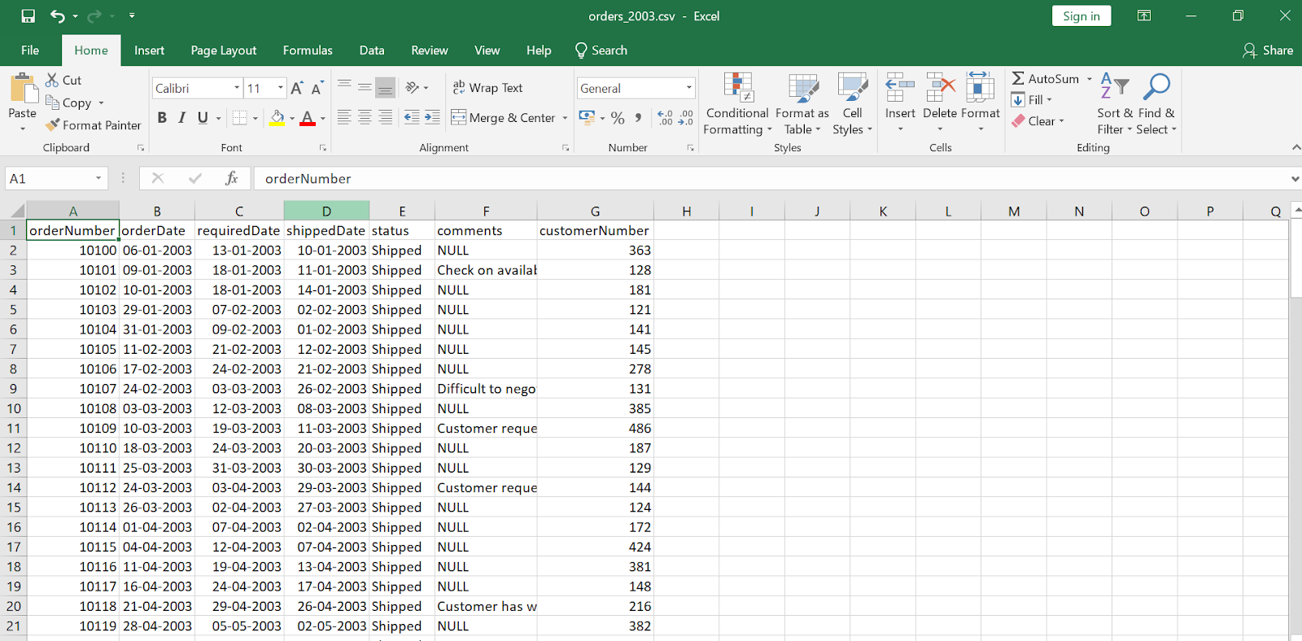Click the Increase Font Size icon
This screenshot has height=641, width=1302.
coord(297,88)
